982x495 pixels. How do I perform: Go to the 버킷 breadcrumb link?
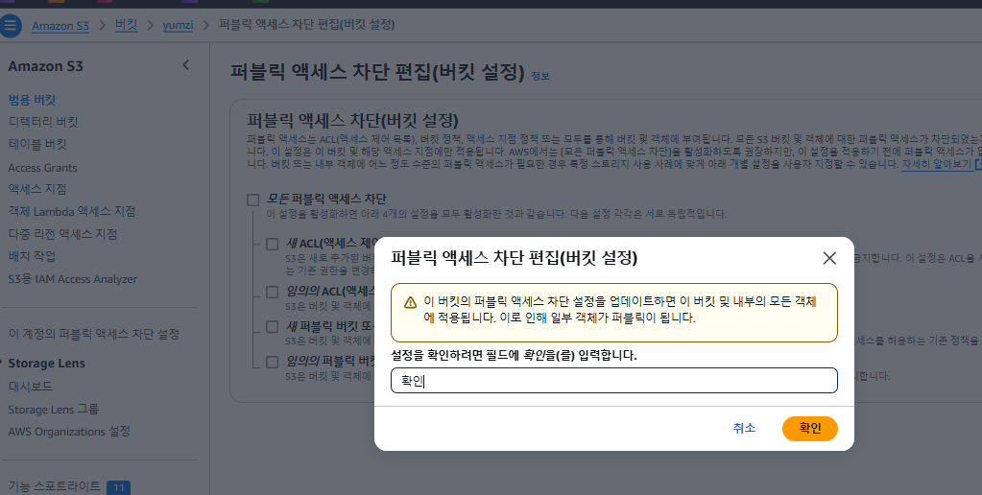pyautogui.click(x=126, y=25)
